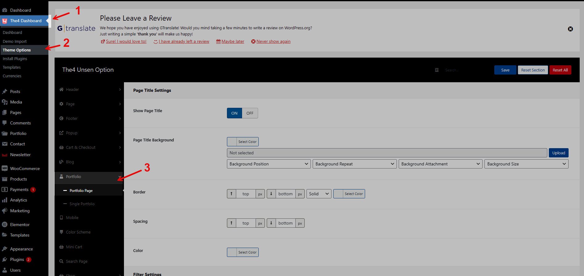This screenshot has height=276, width=584.
Task: Click the Comments bubble icon
Action: (x=5, y=123)
